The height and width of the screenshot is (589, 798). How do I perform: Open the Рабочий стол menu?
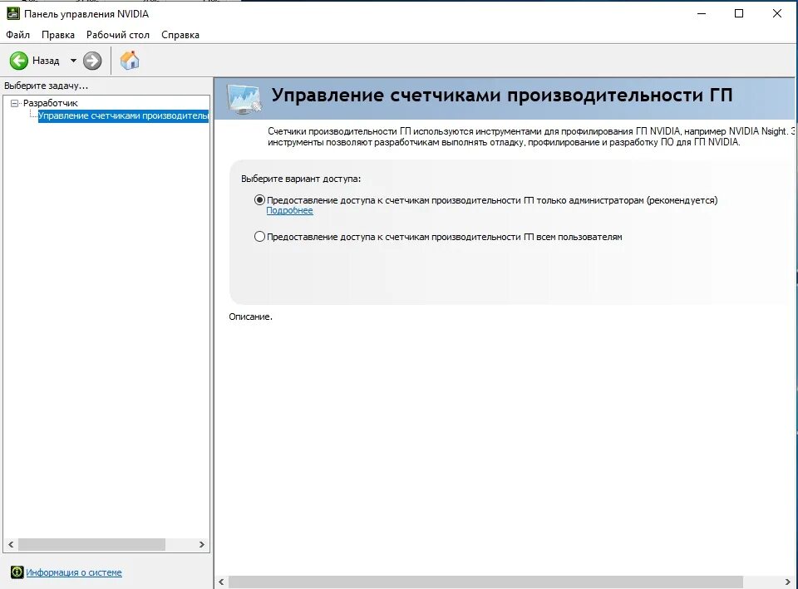(117, 35)
